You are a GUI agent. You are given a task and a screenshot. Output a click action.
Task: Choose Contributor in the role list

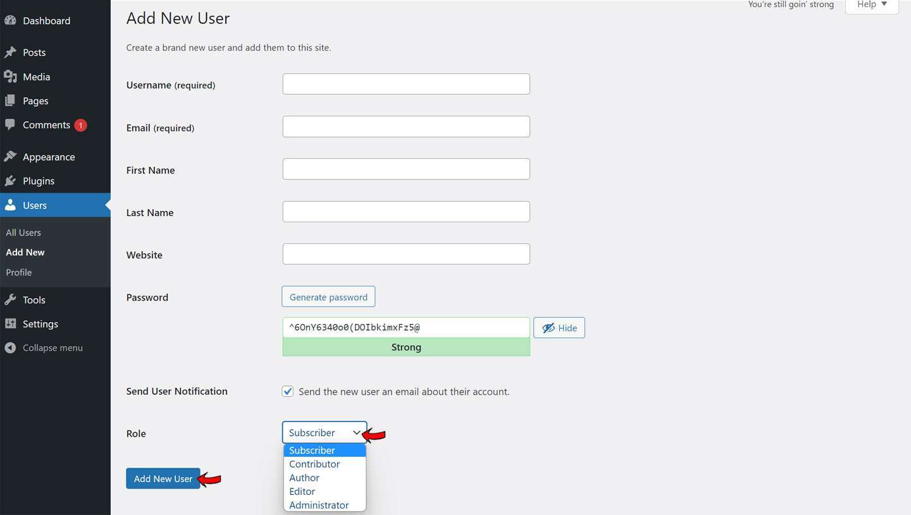(x=325, y=464)
